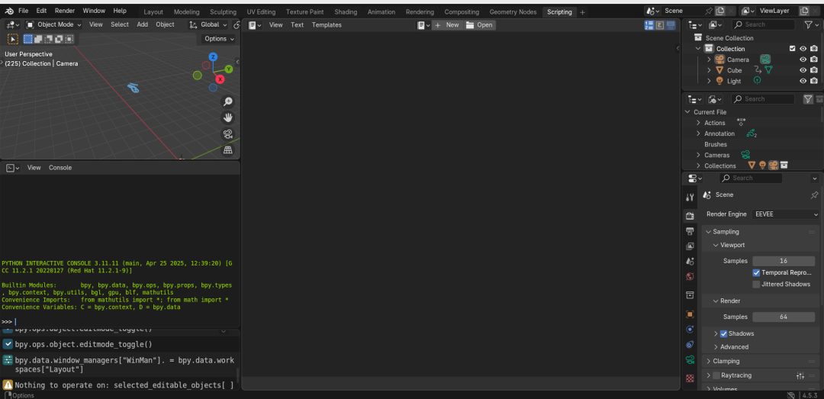
Task: Click New to create a text file
Action: (447, 24)
